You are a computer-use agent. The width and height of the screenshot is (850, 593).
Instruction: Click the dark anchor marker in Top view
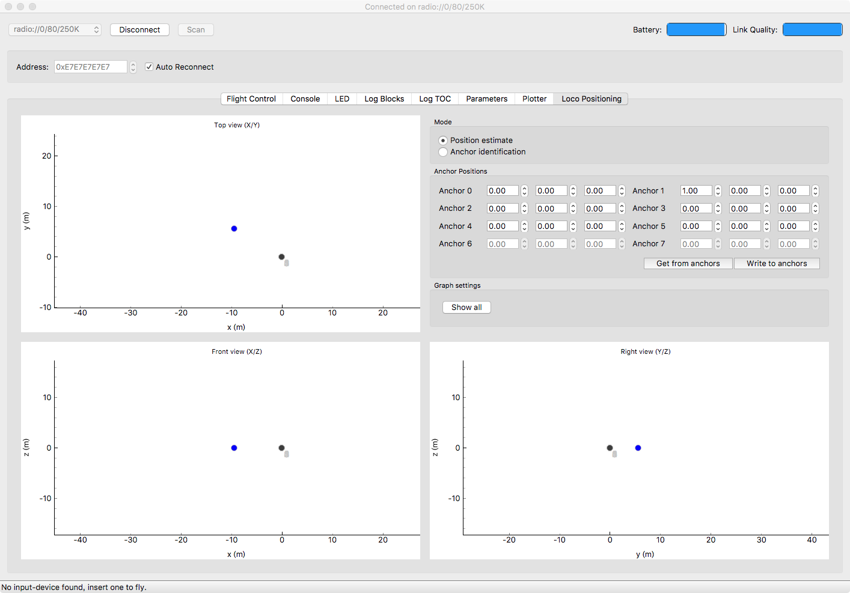coord(281,257)
